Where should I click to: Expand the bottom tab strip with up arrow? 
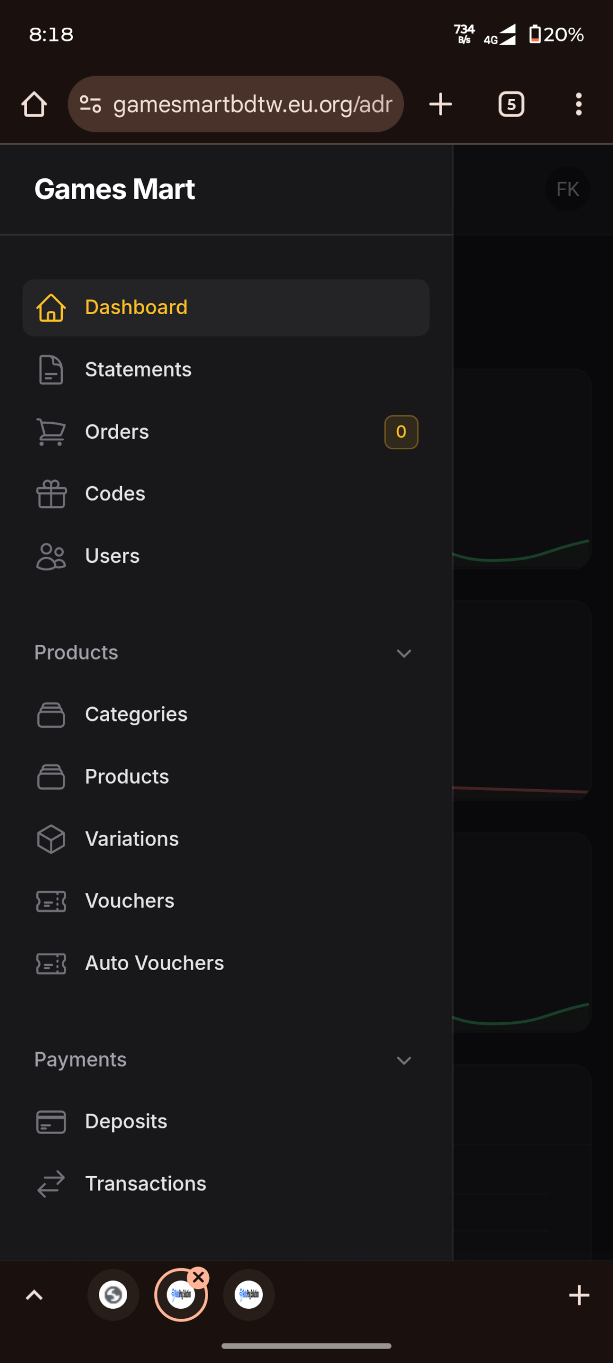[x=34, y=1295]
